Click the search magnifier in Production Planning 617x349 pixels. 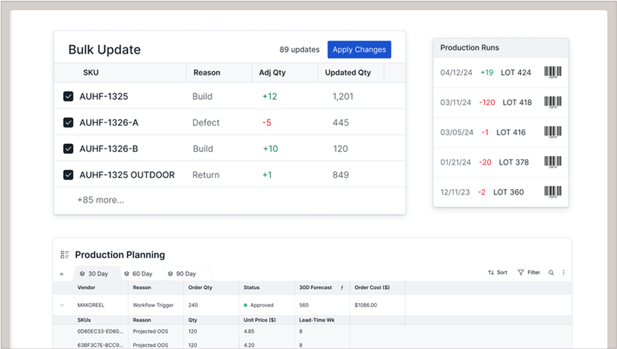click(551, 273)
